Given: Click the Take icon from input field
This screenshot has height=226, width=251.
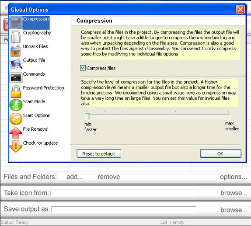Looking at the screenshot, I should [123, 193].
